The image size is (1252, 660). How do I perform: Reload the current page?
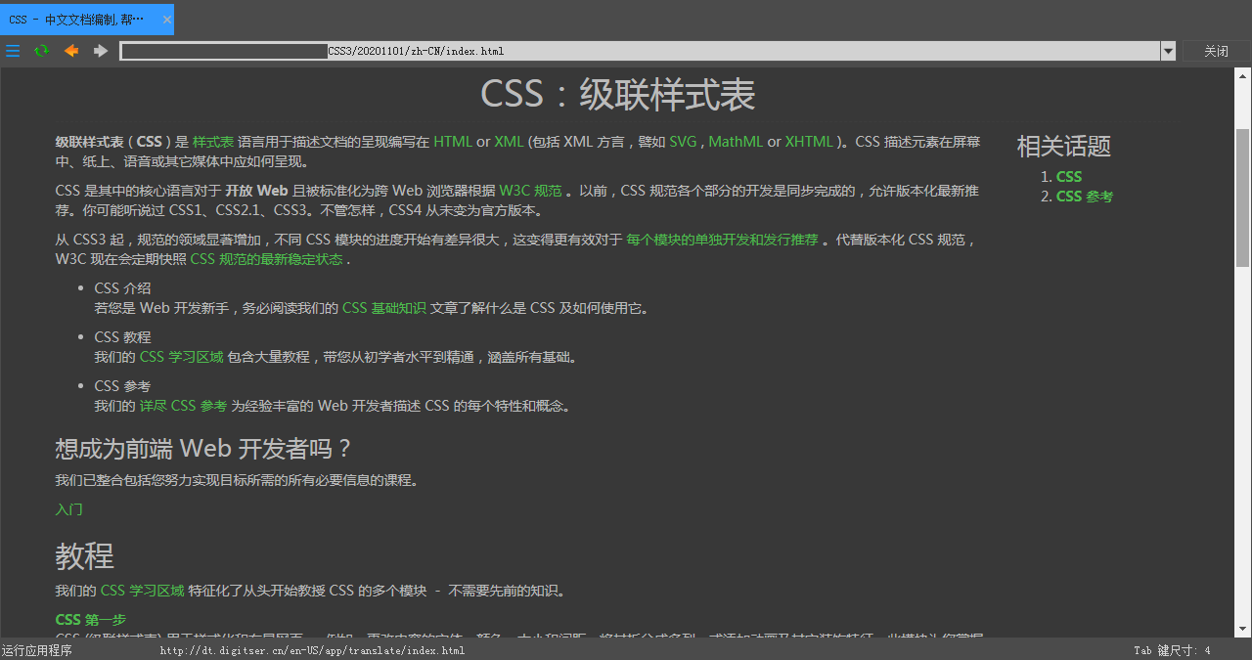coord(41,51)
